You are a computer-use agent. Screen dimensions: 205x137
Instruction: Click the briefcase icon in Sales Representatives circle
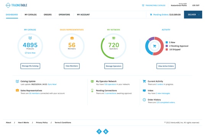point(72,38)
